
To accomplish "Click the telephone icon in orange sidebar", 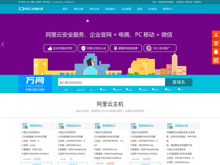I will coord(216,43).
